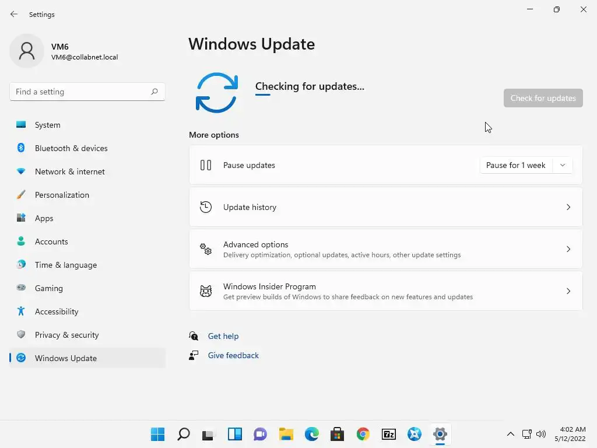Click the Give feedback person icon
This screenshot has width=597, height=448.
tap(194, 355)
